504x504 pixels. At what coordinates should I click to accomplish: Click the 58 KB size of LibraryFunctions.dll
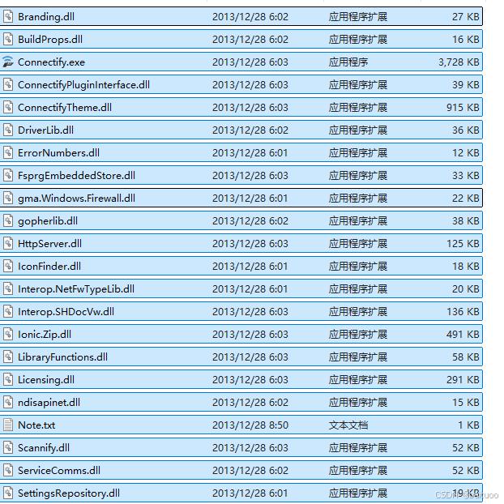[466, 357]
